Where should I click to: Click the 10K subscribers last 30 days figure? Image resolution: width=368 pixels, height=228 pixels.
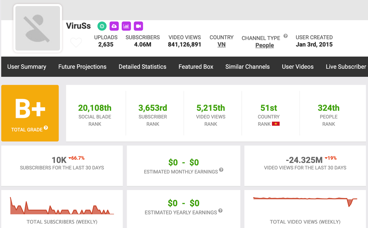click(x=59, y=160)
